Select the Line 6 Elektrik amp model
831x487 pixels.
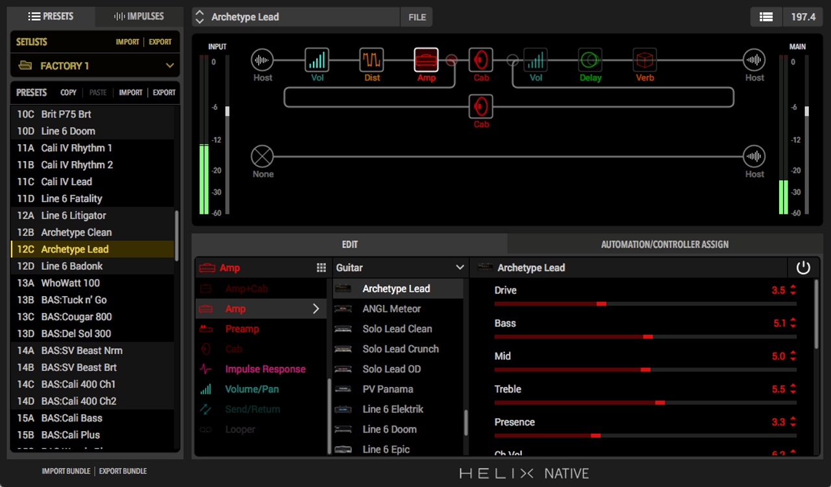tap(398, 410)
